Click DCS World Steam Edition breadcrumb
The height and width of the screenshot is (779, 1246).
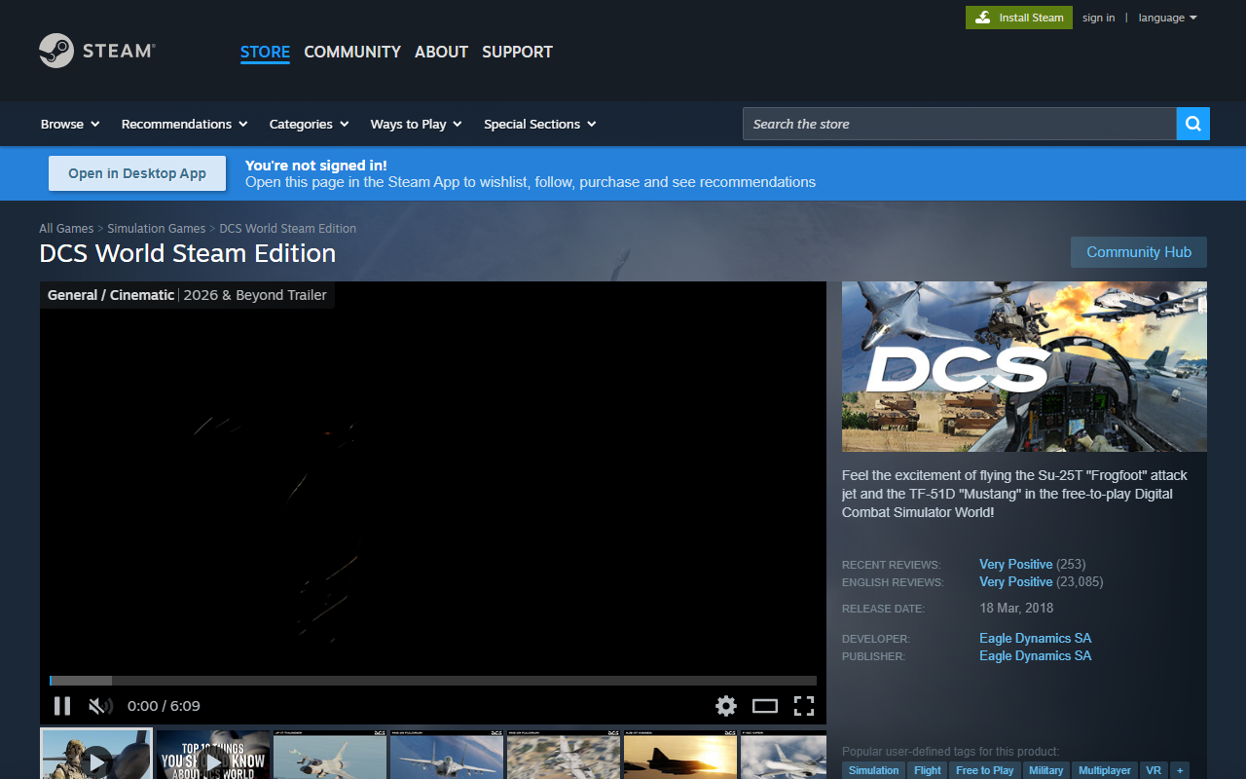288,229
